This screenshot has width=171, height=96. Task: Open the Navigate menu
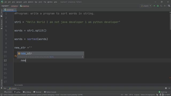coord(19,2)
